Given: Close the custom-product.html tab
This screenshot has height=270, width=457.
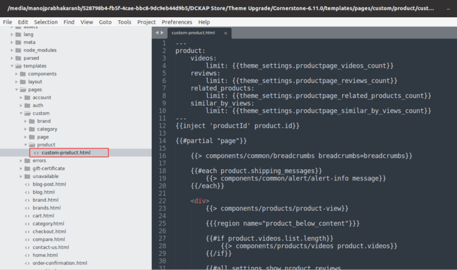Looking at the screenshot, I should tap(226, 33).
